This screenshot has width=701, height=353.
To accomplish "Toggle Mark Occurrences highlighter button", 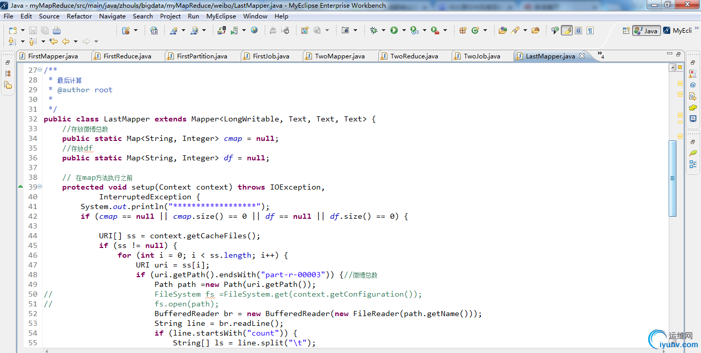I will click(567, 31).
